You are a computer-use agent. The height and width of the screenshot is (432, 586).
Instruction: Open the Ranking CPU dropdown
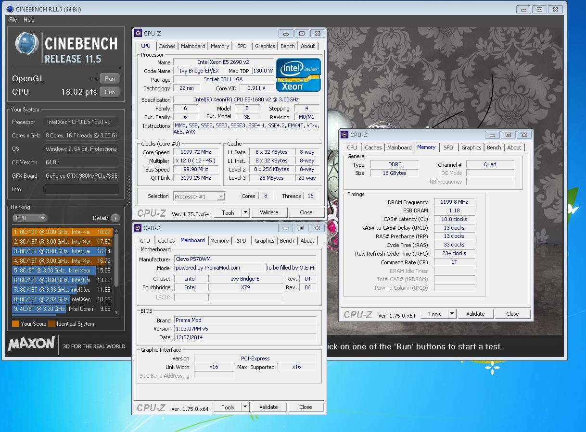[x=30, y=218]
